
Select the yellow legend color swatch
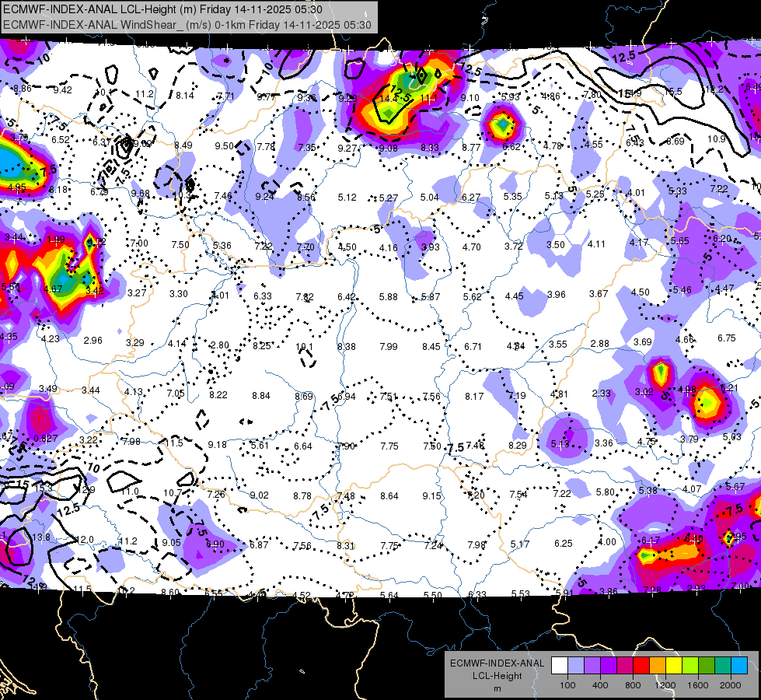[x=674, y=666]
